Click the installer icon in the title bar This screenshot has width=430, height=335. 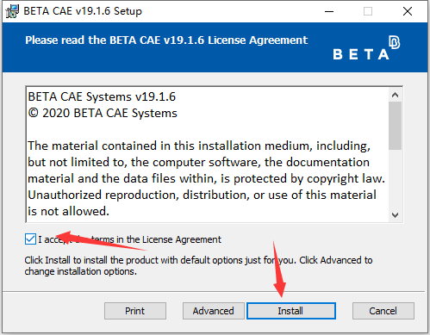(12, 11)
